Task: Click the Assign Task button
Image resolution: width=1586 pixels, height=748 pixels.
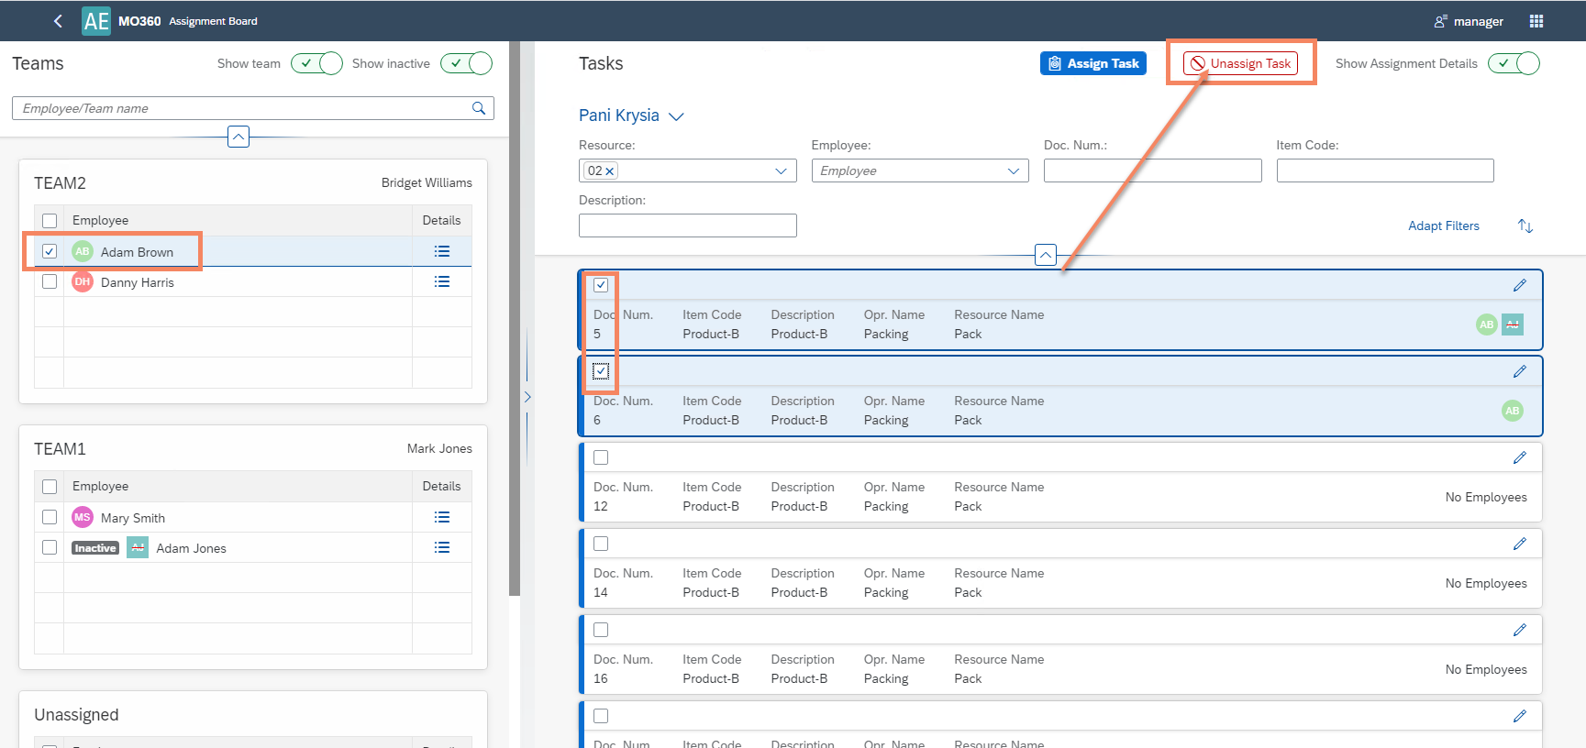Action: 1092,63
